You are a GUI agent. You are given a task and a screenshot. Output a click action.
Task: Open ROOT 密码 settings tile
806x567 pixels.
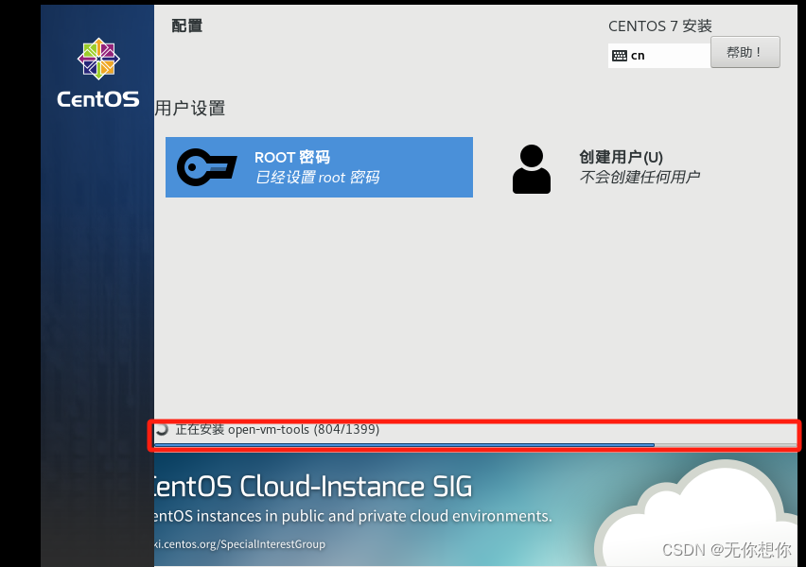319,167
